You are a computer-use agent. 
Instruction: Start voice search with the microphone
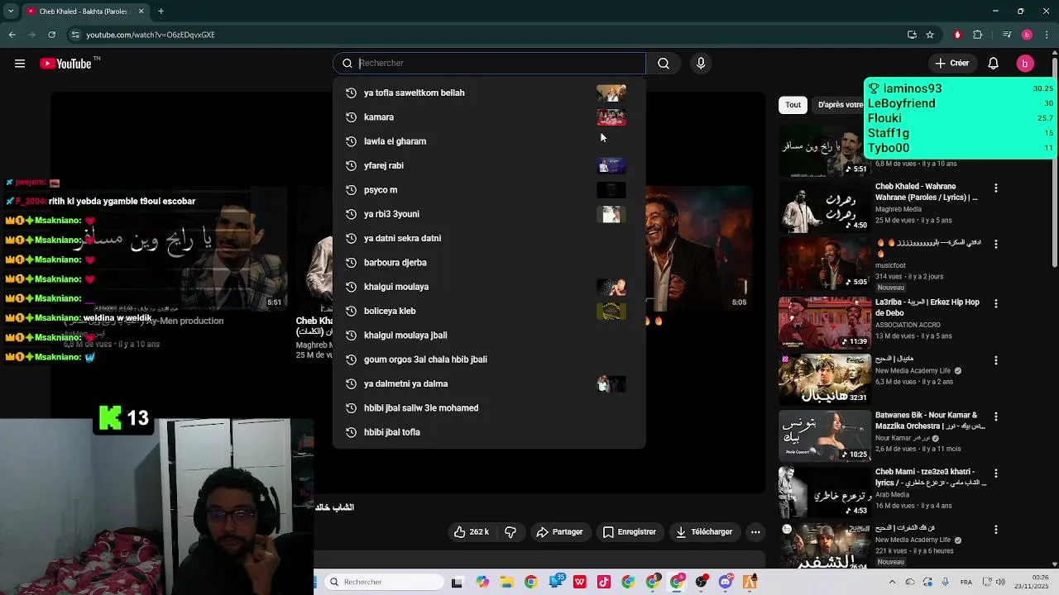(x=701, y=64)
